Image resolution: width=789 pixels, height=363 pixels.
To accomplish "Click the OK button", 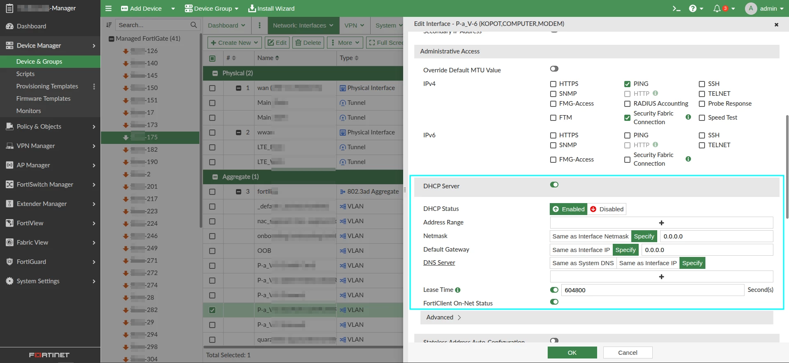I will 572,353.
